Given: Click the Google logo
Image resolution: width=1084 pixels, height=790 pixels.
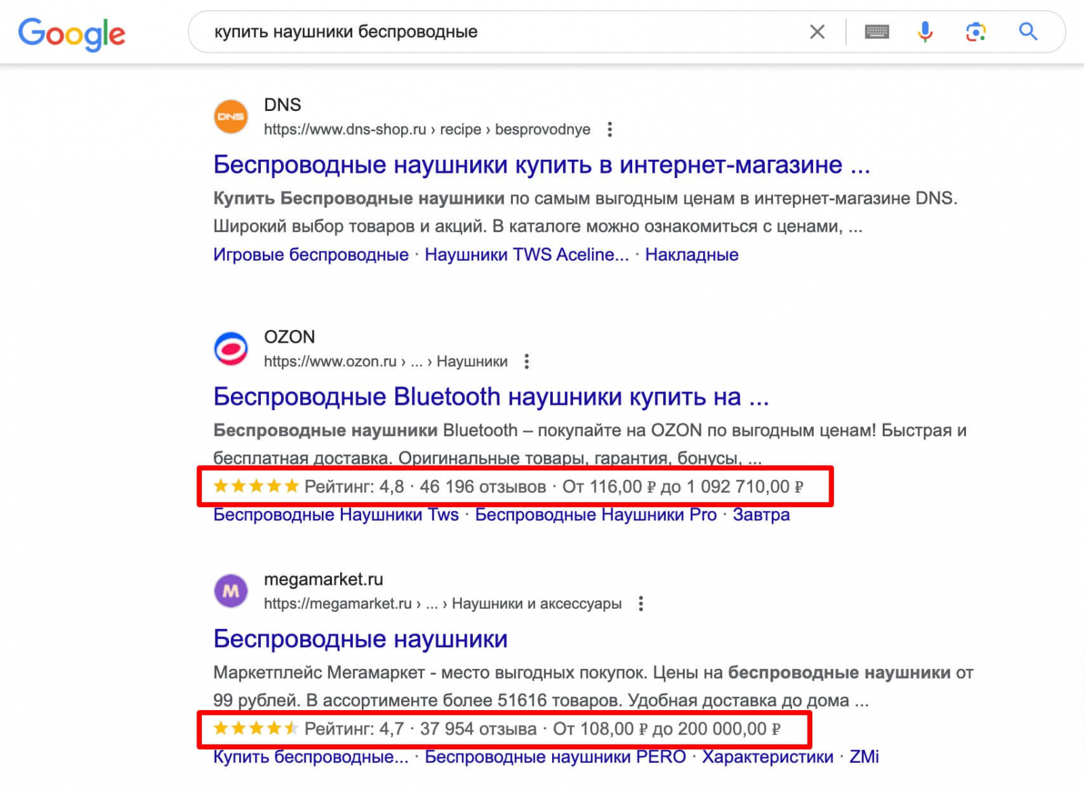Looking at the screenshot, I should tap(71, 33).
